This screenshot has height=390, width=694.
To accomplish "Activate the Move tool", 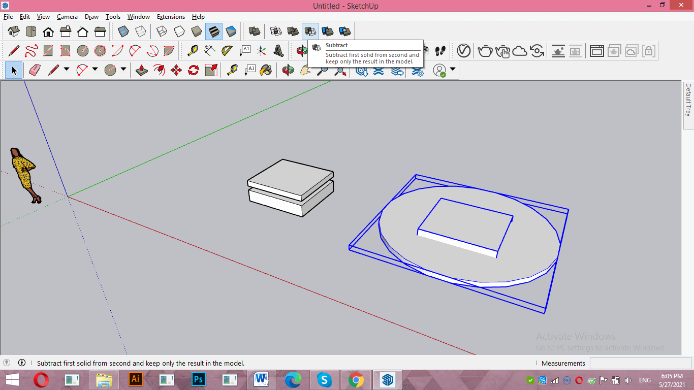I will pos(176,70).
